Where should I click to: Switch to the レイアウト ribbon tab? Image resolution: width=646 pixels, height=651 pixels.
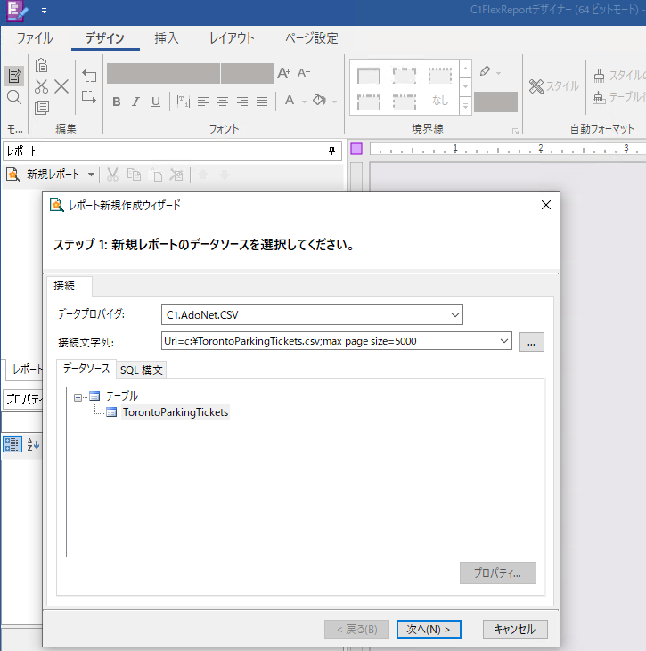click(232, 38)
